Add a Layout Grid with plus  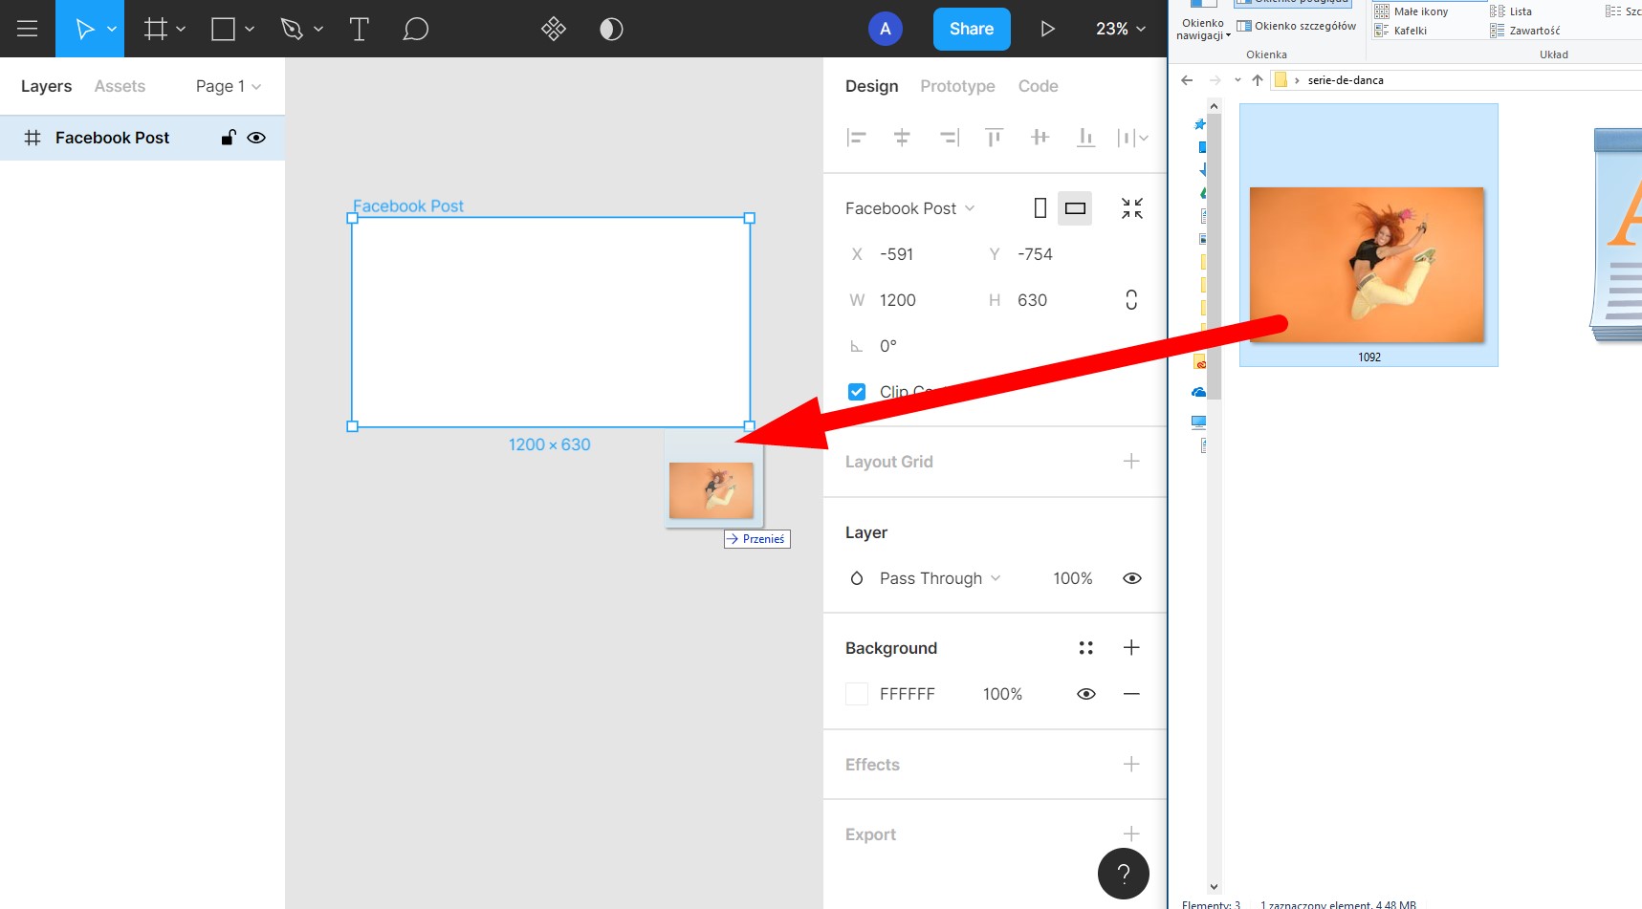(x=1131, y=462)
